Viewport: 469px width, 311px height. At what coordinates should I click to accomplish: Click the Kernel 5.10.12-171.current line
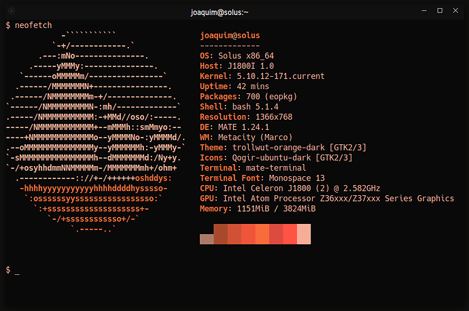[262, 76]
